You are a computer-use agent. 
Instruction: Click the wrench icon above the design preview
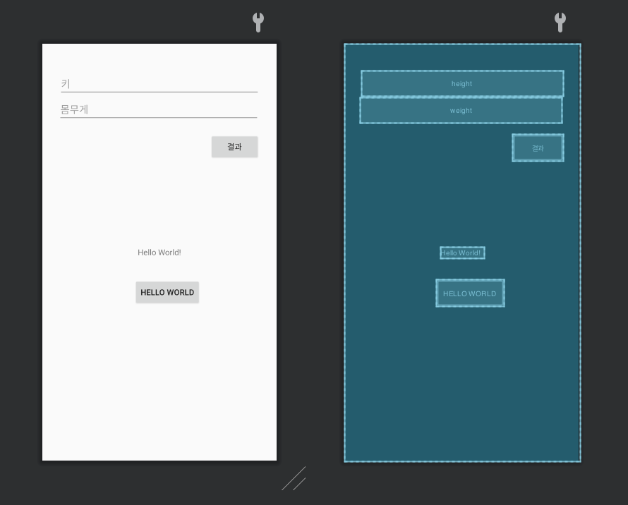coord(258,22)
